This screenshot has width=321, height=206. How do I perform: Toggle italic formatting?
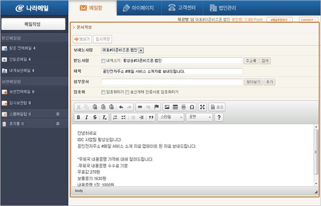pos(87,117)
